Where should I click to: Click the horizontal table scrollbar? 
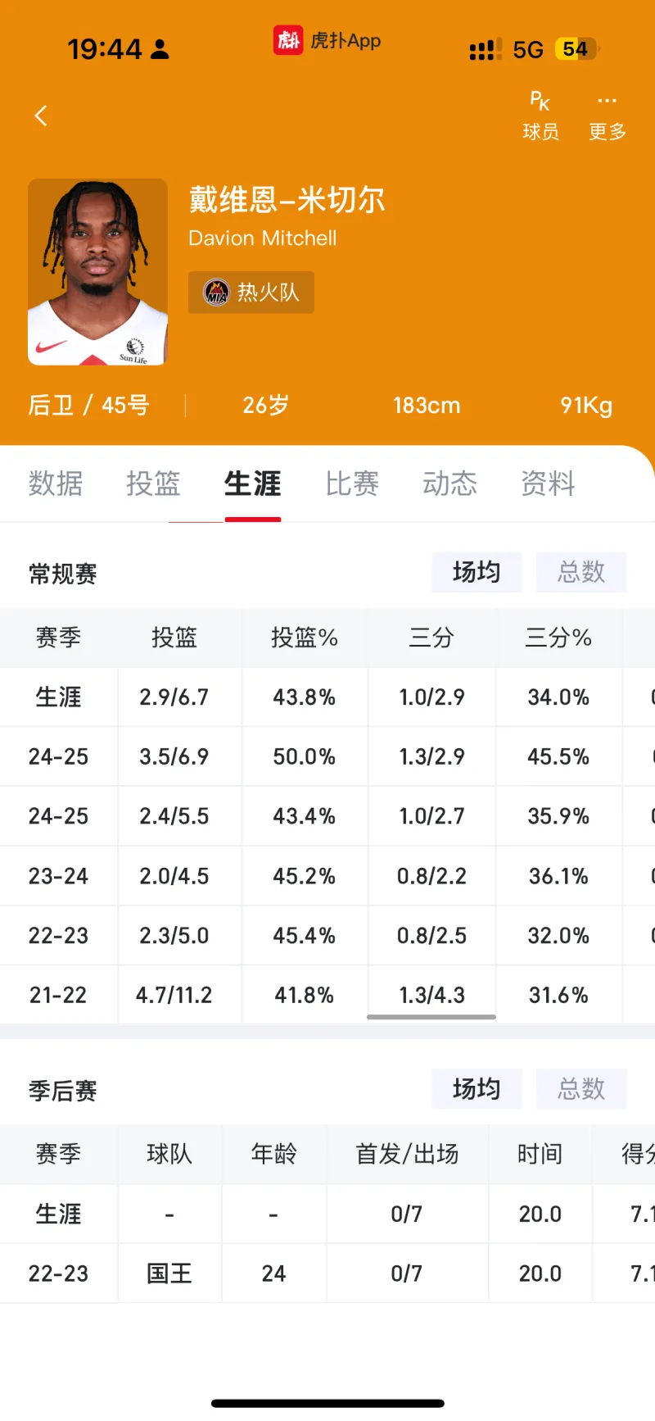click(431, 1017)
